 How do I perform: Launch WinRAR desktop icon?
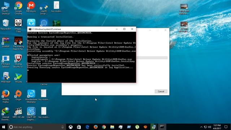[x=6, y=43]
